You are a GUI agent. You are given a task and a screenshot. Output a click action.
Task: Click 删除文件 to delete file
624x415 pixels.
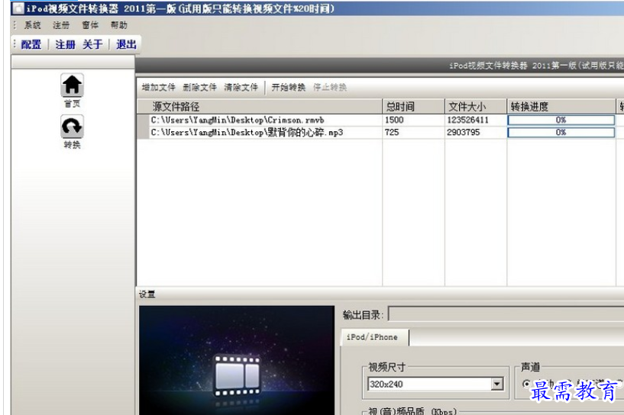(199, 87)
